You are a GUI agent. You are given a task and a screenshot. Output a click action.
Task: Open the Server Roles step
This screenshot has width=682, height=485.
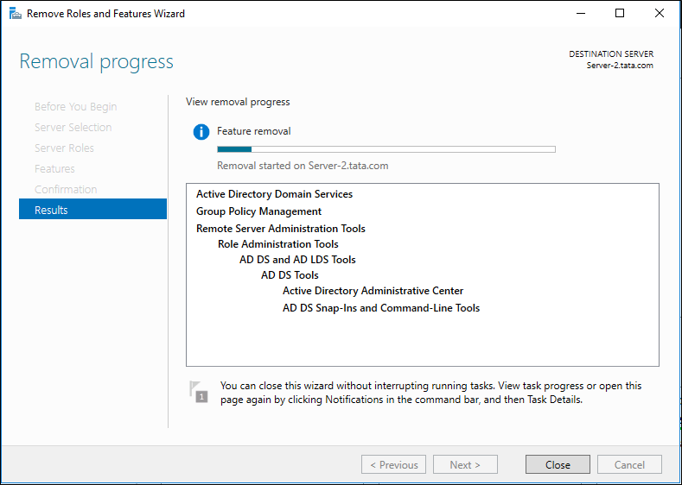click(x=64, y=148)
